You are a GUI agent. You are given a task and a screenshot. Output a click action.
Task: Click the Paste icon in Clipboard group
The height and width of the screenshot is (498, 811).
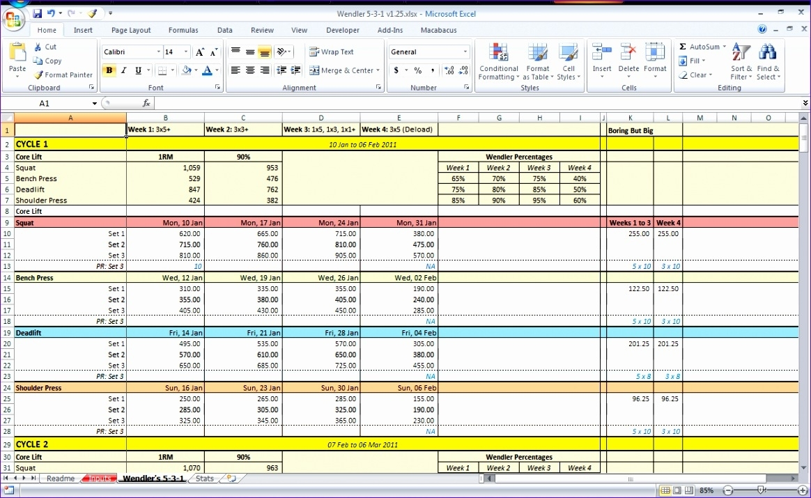click(x=17, y=54)
